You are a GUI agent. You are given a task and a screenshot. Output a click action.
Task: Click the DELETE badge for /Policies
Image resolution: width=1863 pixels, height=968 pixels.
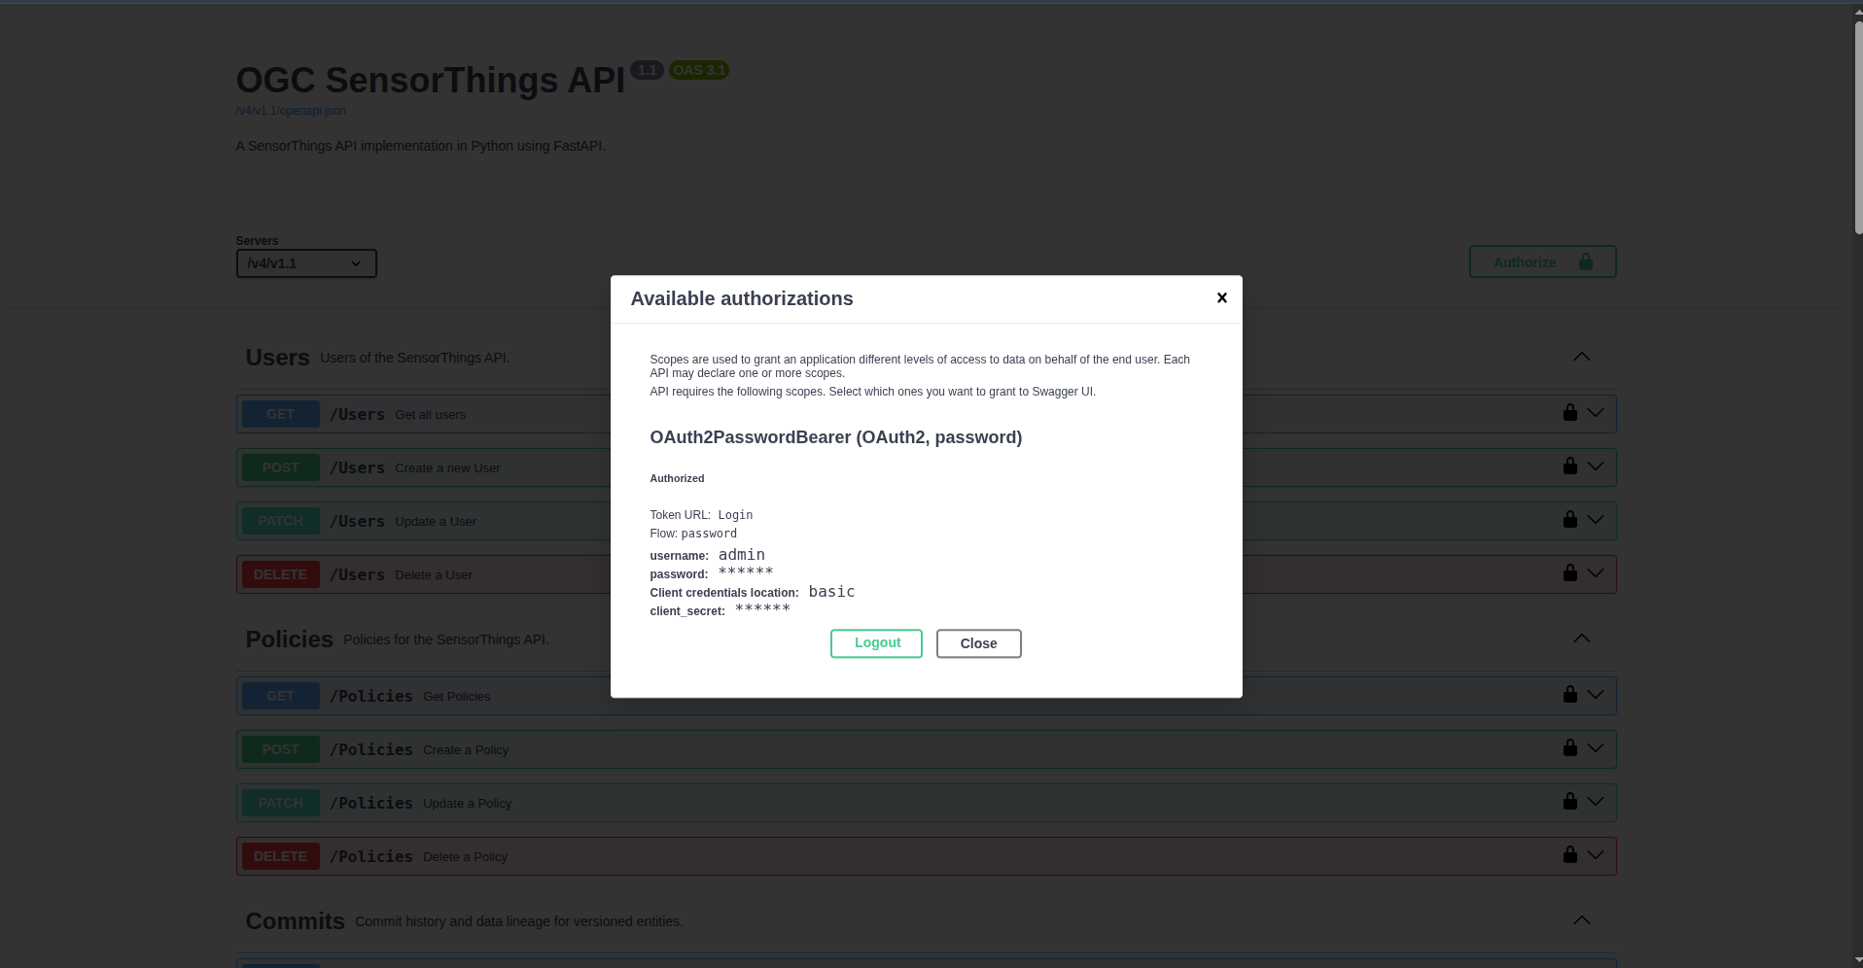[280, 856]
